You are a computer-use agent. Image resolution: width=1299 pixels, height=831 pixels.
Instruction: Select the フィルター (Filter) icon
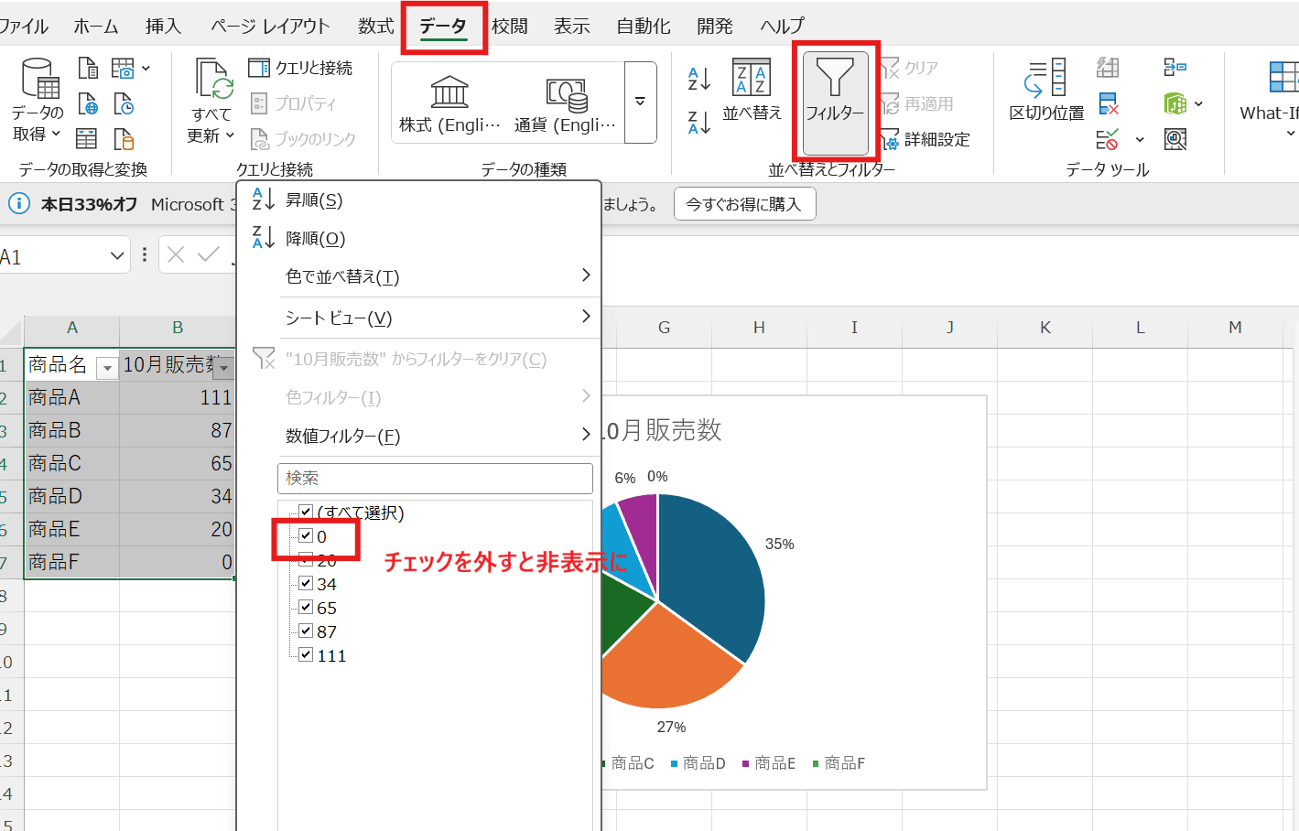pyautogui.click(x=834, y=99)
